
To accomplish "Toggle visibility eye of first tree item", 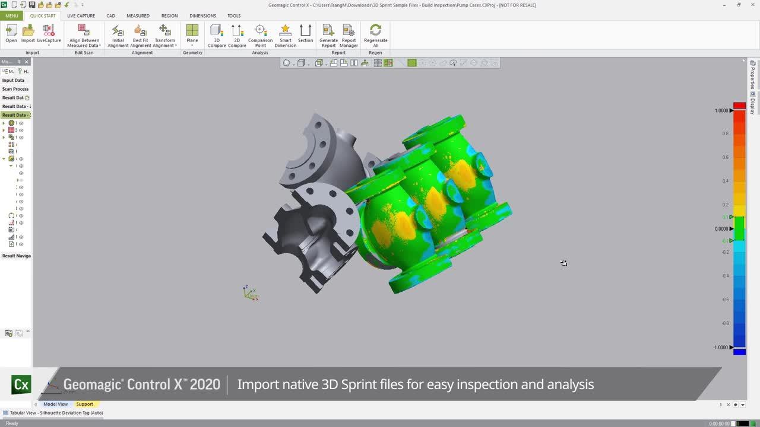I will [21, 123].
